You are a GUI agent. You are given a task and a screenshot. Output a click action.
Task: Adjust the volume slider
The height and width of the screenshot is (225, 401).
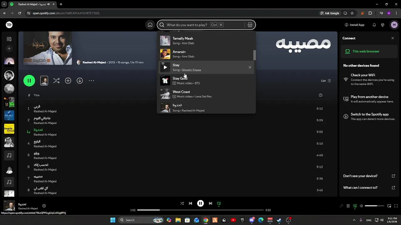[x=374, y=206]
